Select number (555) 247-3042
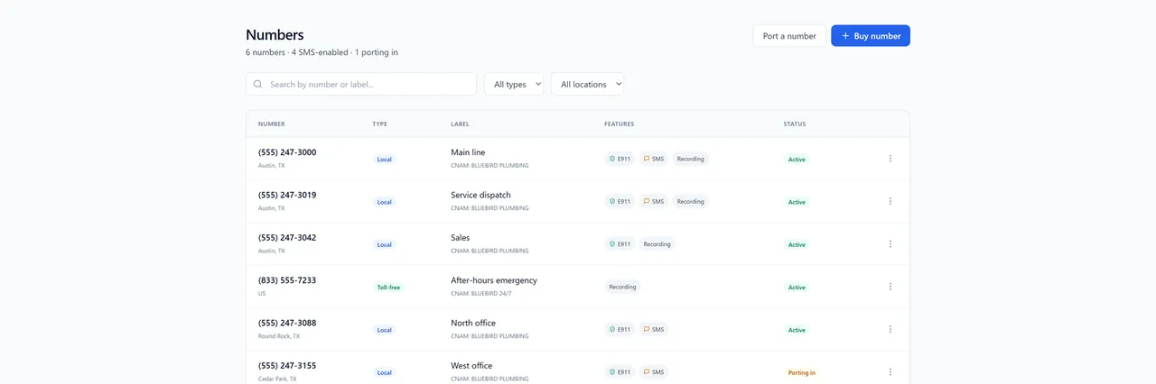1156x384 pixels. (x=287, y=238)
